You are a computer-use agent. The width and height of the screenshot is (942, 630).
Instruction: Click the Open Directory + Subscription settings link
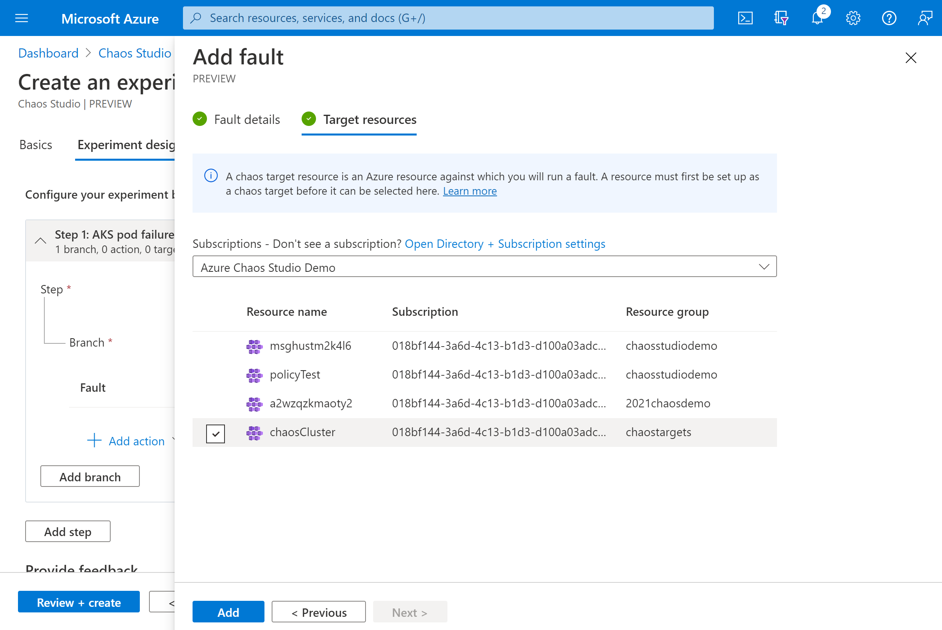(505, 243)
